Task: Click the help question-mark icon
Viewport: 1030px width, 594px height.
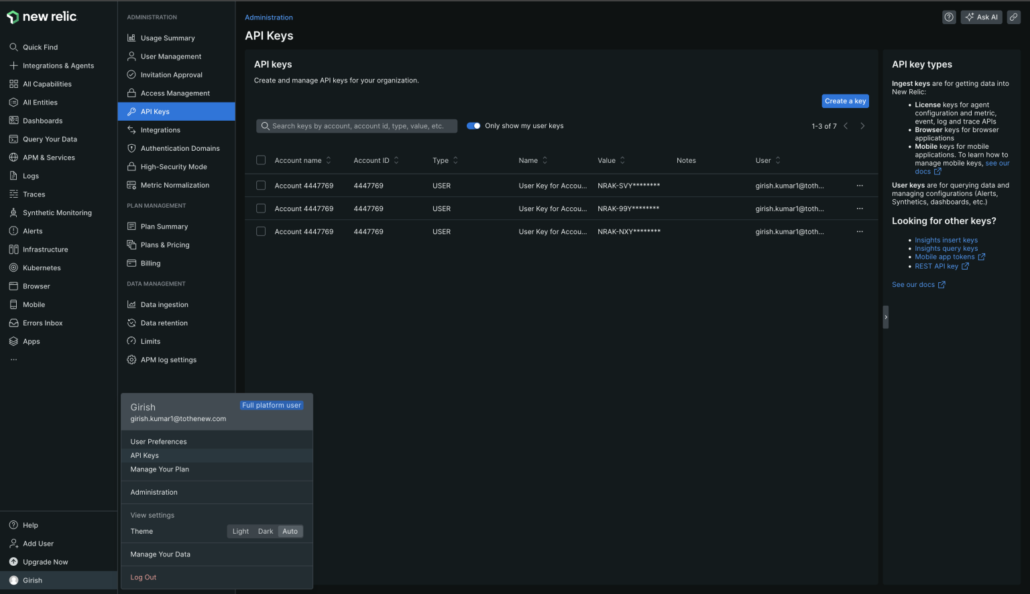Action: (948, 17)
